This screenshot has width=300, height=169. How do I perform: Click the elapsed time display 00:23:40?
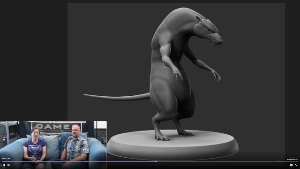[x=6, y=159]
